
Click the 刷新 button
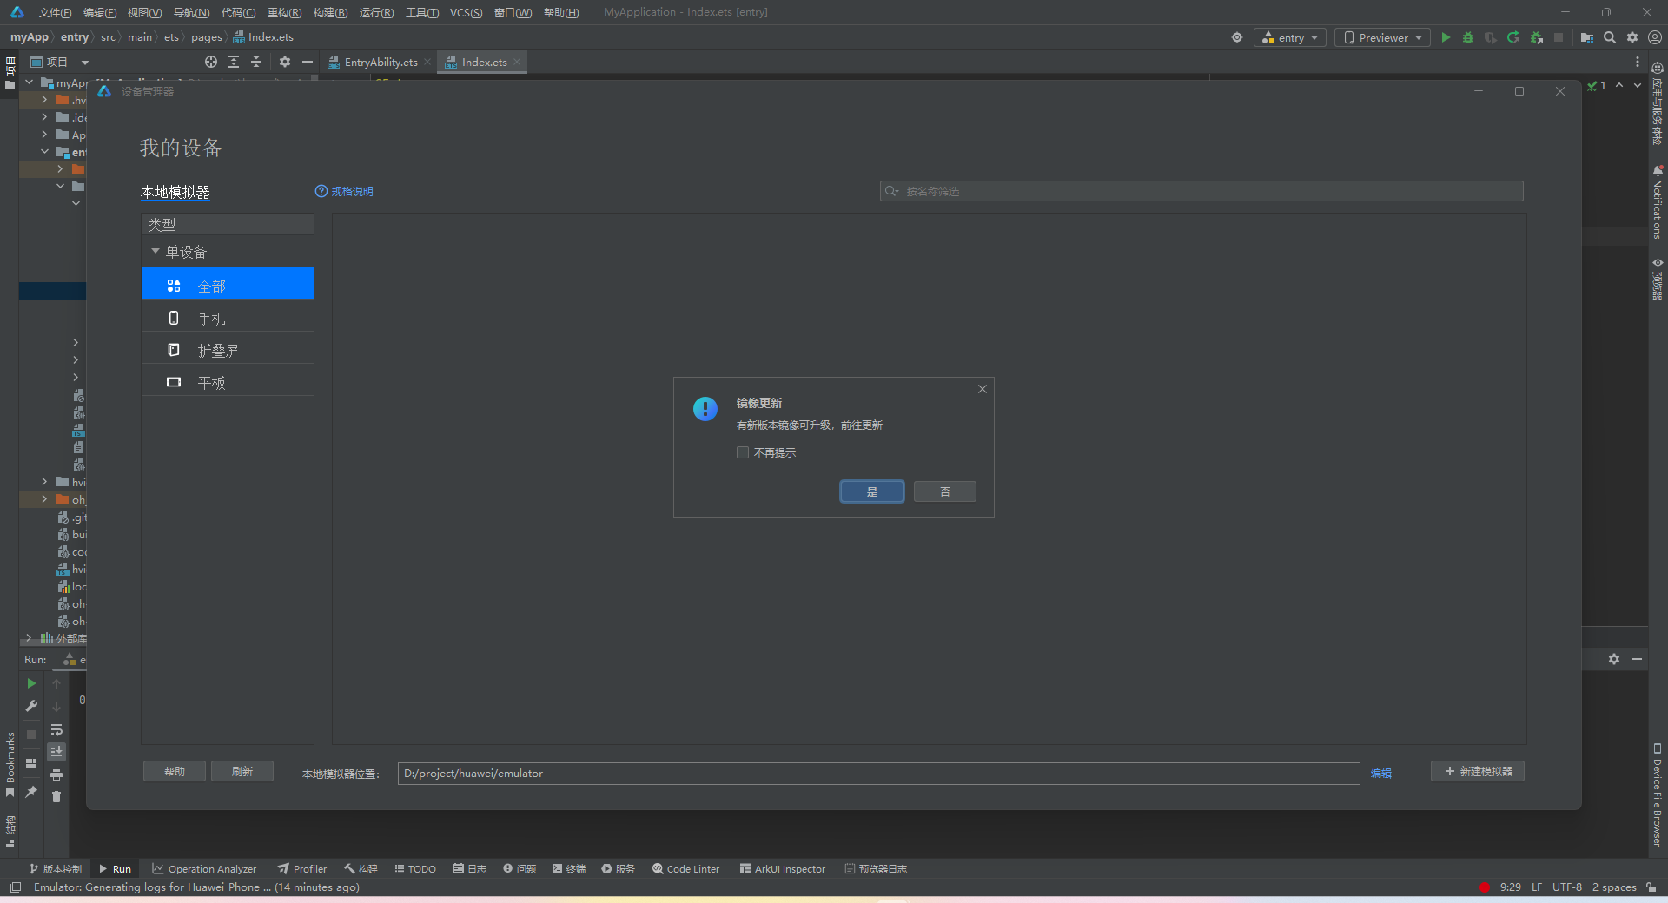(x=242, y=771)
